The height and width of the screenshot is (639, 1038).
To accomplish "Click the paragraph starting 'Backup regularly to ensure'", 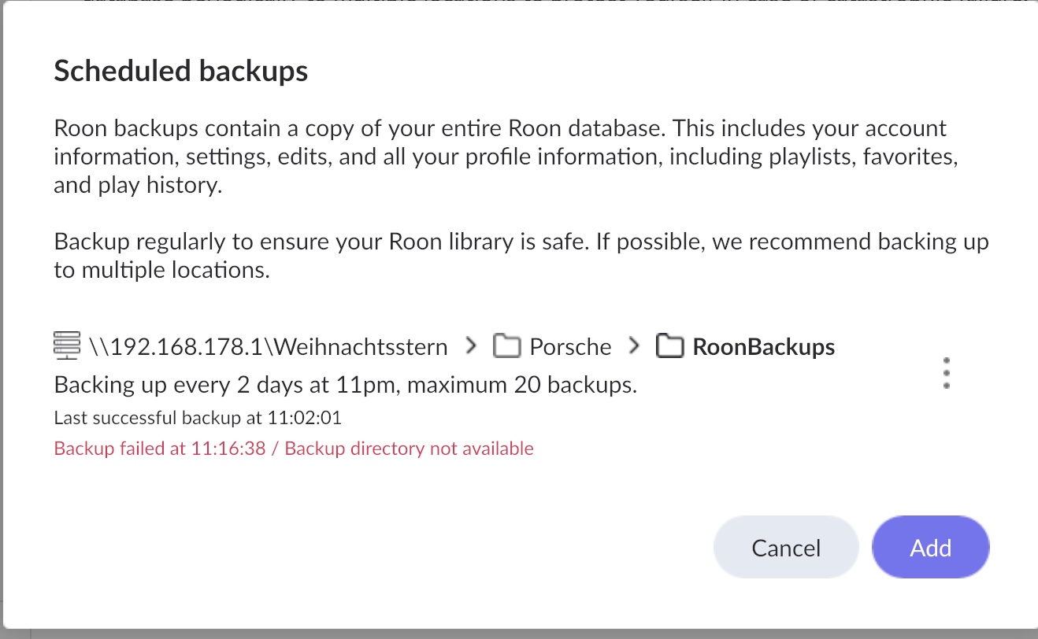I will [x=521, y=256].
